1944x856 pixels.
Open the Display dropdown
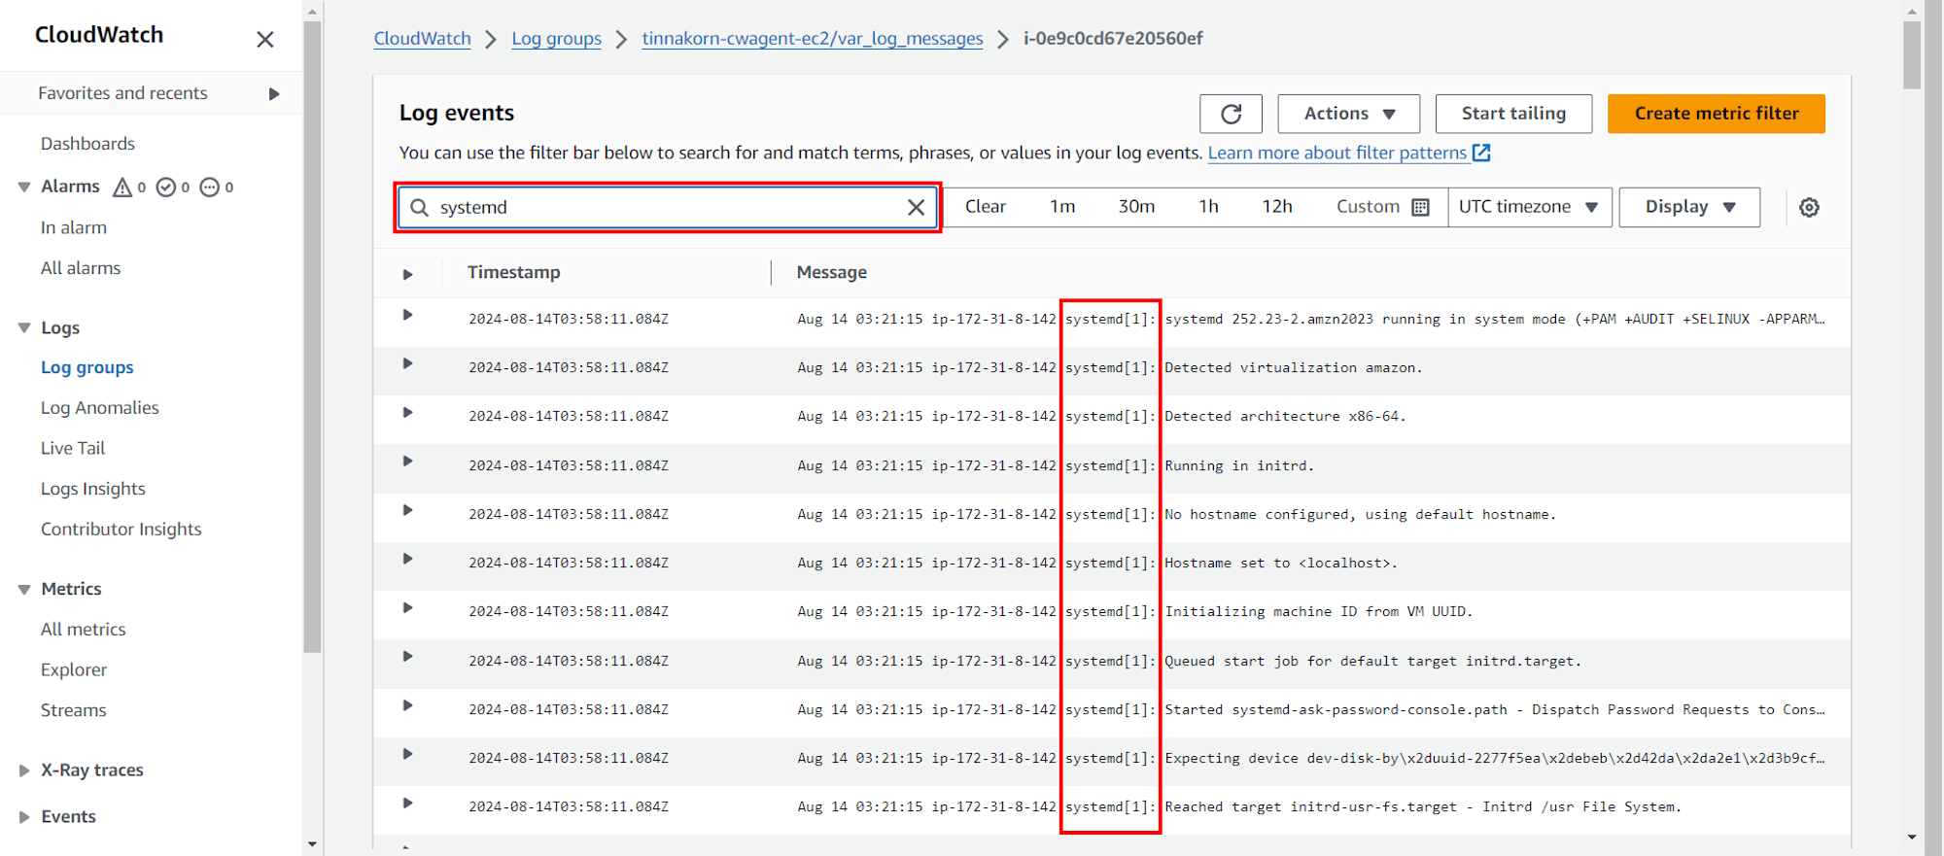[1689, 207]
